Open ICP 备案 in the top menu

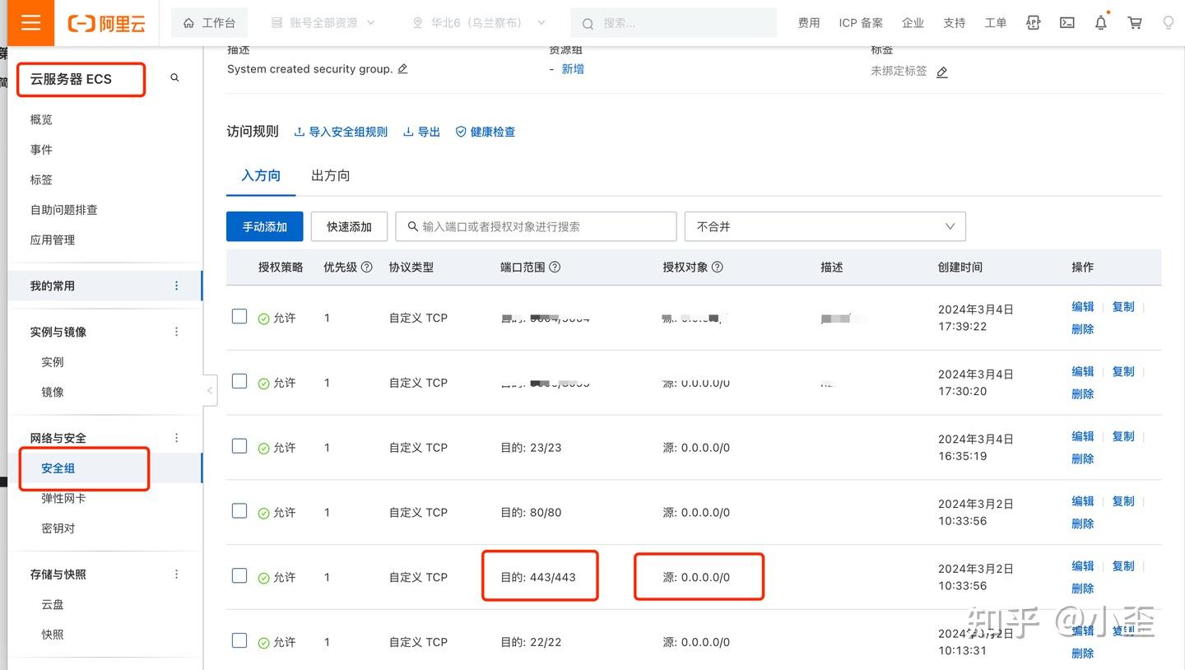tap(861, 23)
